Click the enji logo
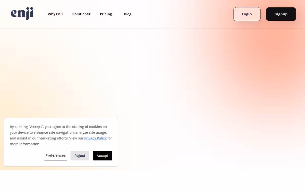 (x=22, y=14)
